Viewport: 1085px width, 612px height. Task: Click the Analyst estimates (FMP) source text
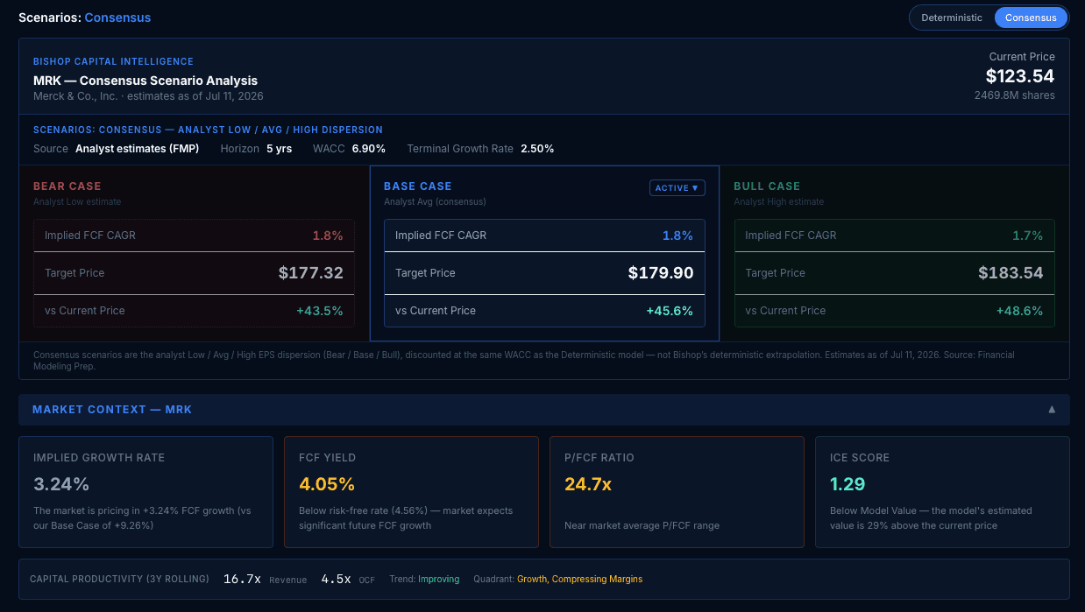(138, 149)
